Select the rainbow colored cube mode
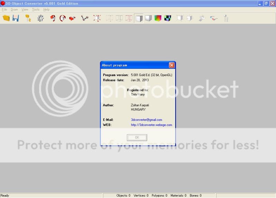276x198 pixels. coord(158,18)
